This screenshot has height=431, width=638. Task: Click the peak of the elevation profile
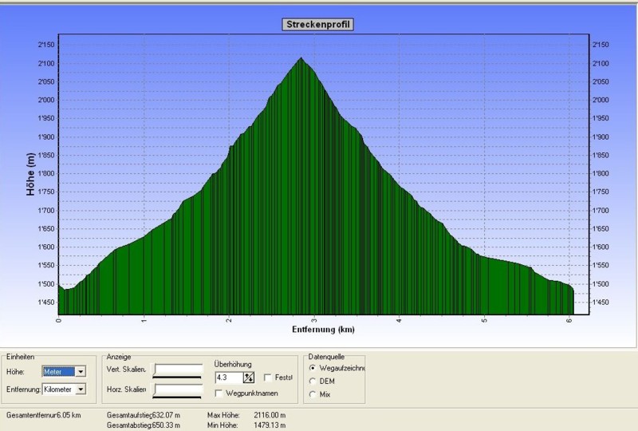(301, 58)
